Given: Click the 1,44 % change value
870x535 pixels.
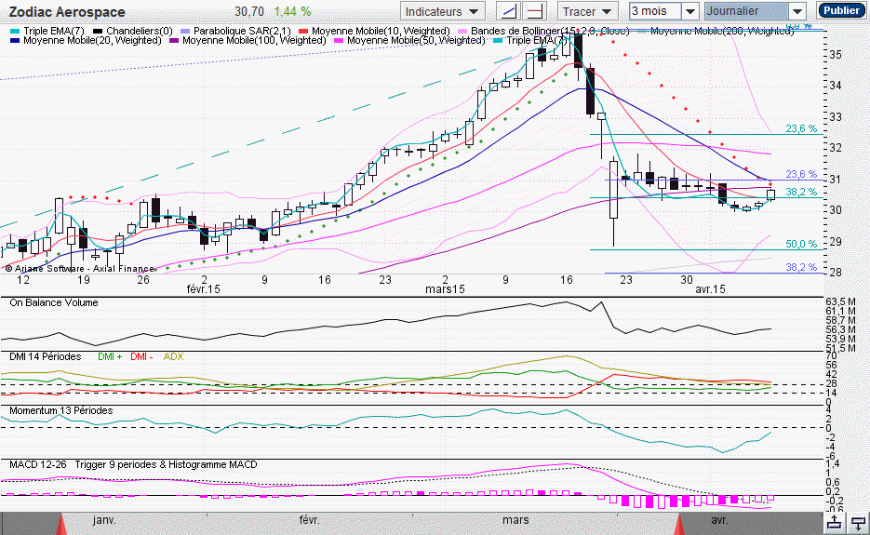Looking at the screenshot, I should pos(292,12).
